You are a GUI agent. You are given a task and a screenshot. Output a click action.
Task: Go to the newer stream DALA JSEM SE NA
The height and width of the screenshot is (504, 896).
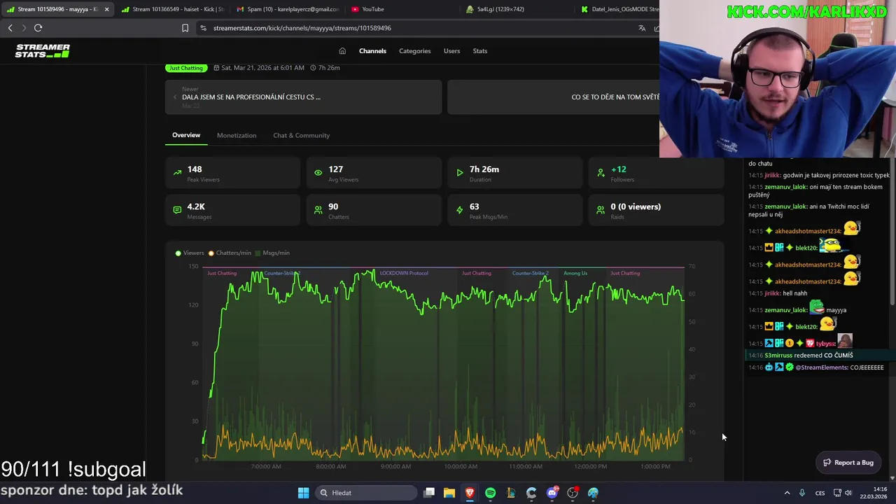303,97
